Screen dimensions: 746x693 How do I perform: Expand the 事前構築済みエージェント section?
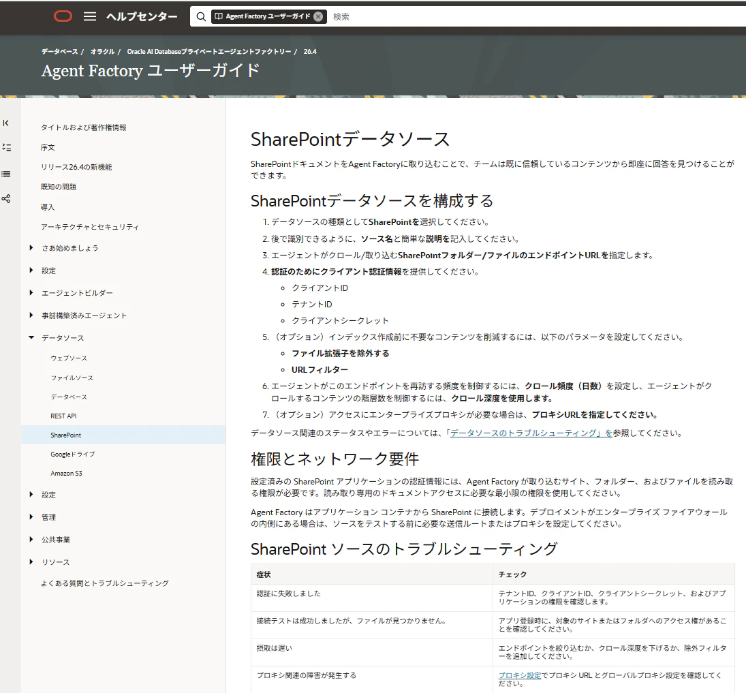(x=31, y=315)
